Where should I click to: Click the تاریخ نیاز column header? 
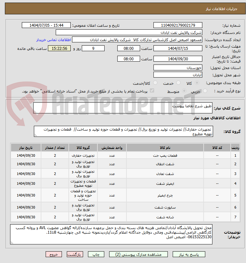pos(26,148)
